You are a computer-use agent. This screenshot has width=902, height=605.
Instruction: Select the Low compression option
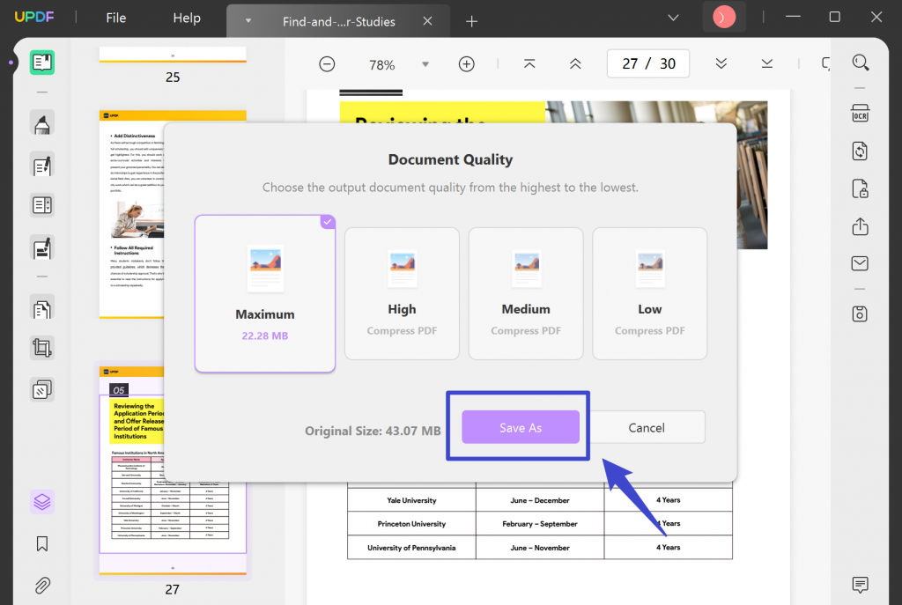pos(649,294)
